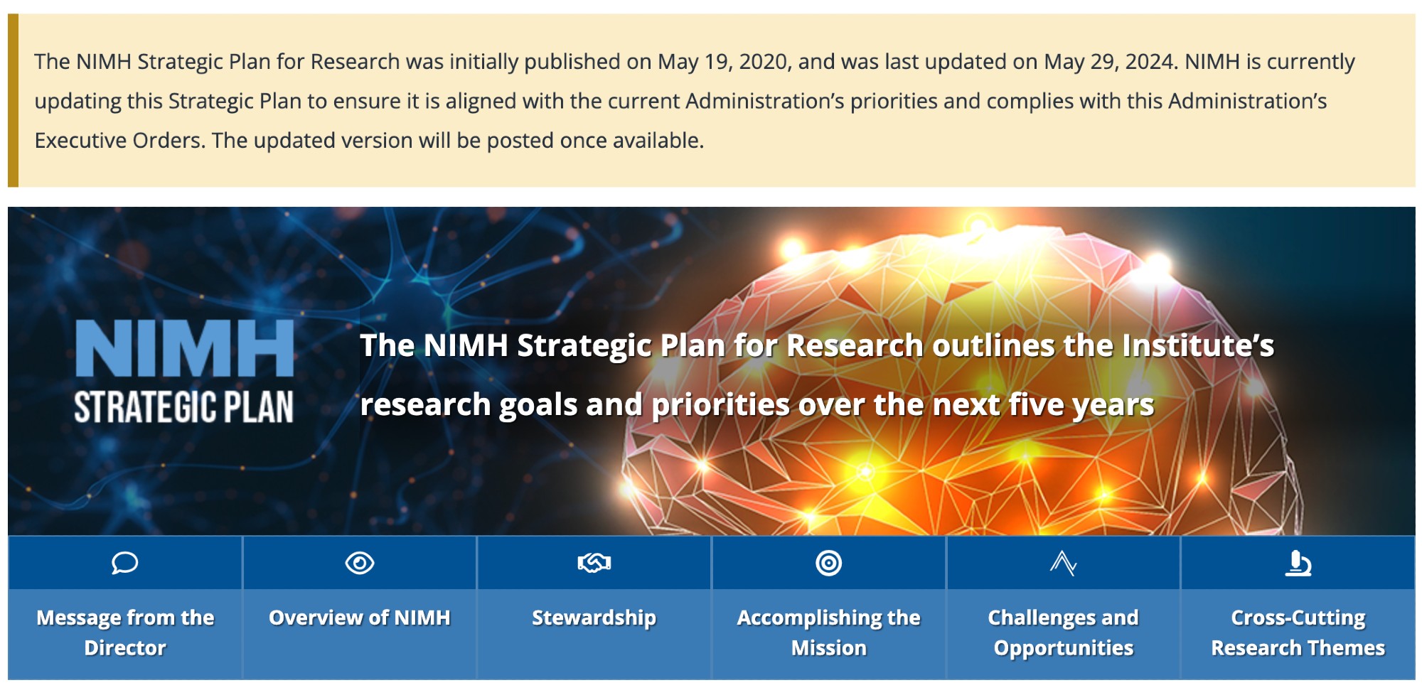
Task: Select the Stewardship label
Action: pos(594,618)
